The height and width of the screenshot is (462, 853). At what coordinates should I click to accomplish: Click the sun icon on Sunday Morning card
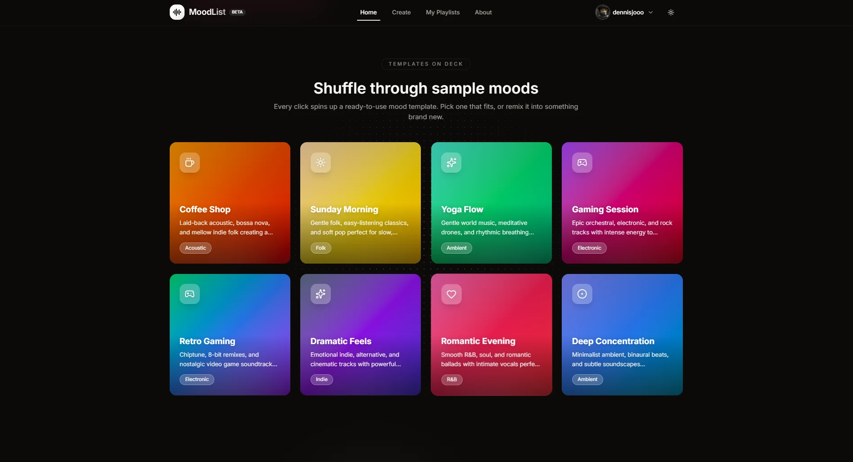(x=320, y=163)
